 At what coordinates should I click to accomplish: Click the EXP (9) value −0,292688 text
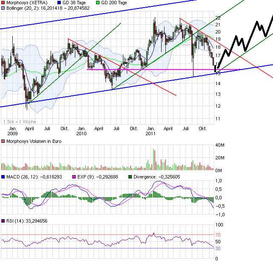click(107, 177)
